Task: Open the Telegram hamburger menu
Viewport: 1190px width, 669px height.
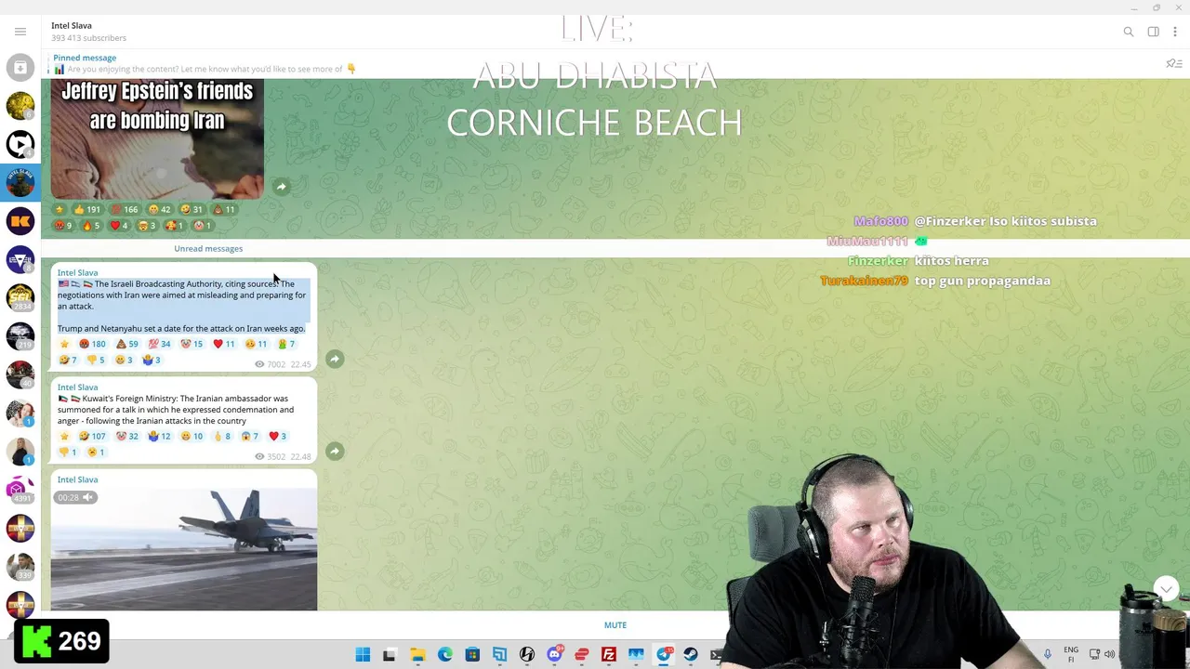Action: (20, 32)
